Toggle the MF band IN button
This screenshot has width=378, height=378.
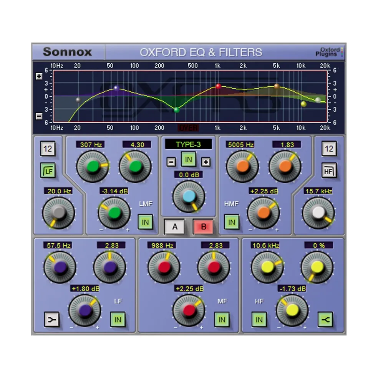tap(222, 320)
